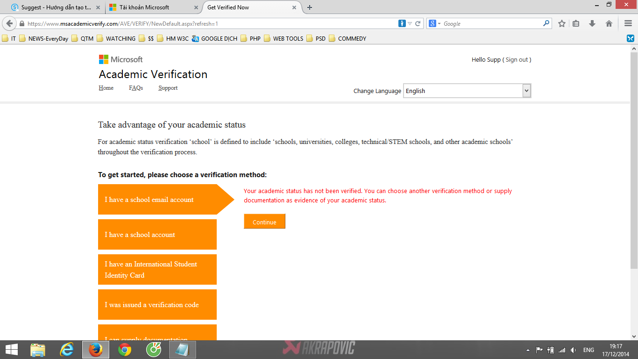Click the volume speaker tray icon
638x359 pixels.
pyautogui.click(x=573, y=350)
